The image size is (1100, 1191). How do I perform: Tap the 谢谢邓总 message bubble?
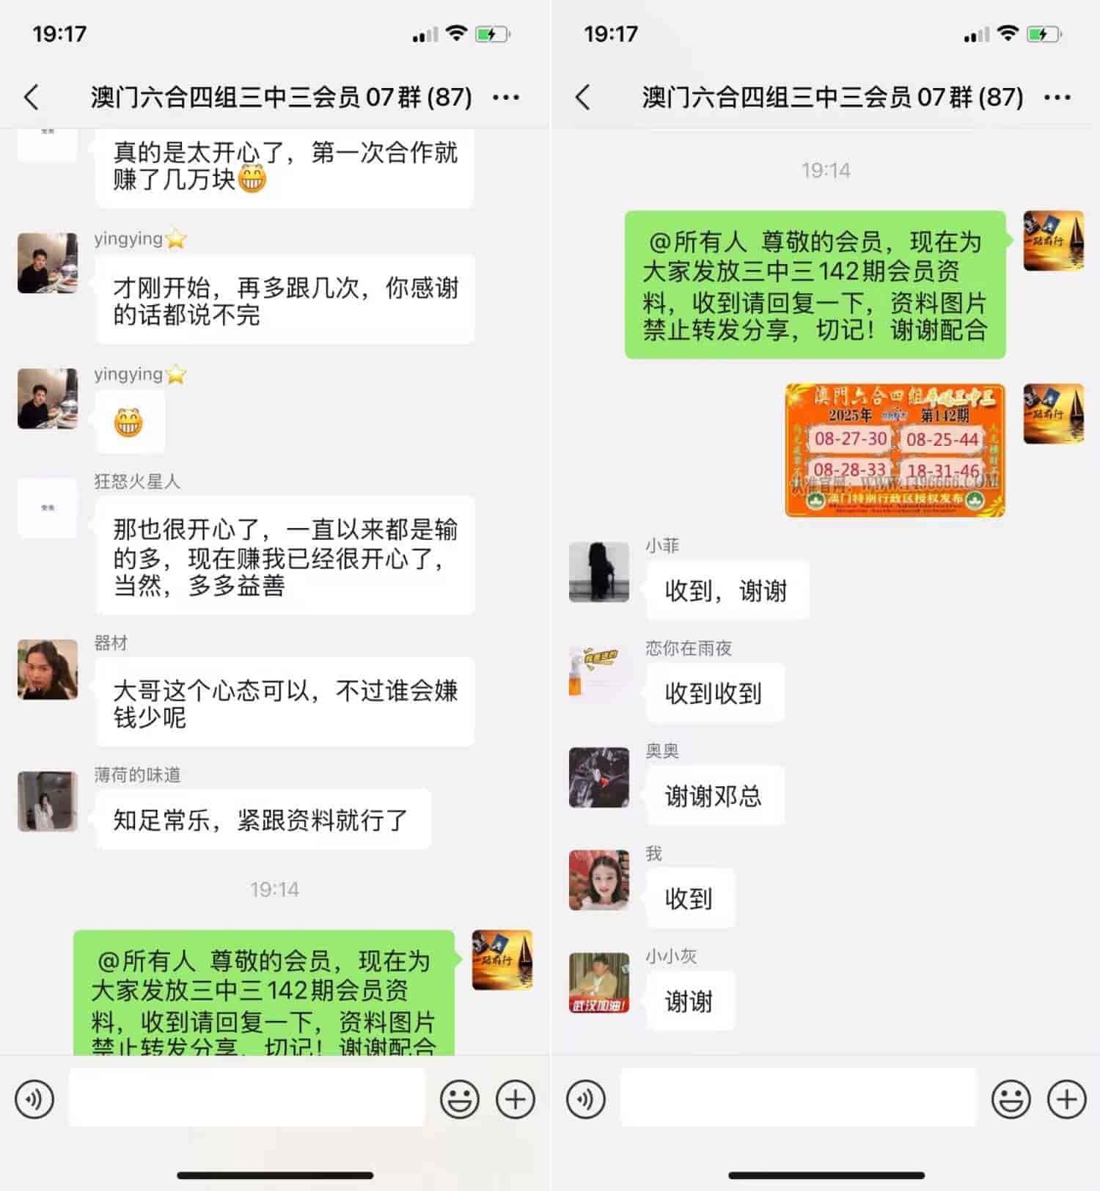(x=715, y=796)
